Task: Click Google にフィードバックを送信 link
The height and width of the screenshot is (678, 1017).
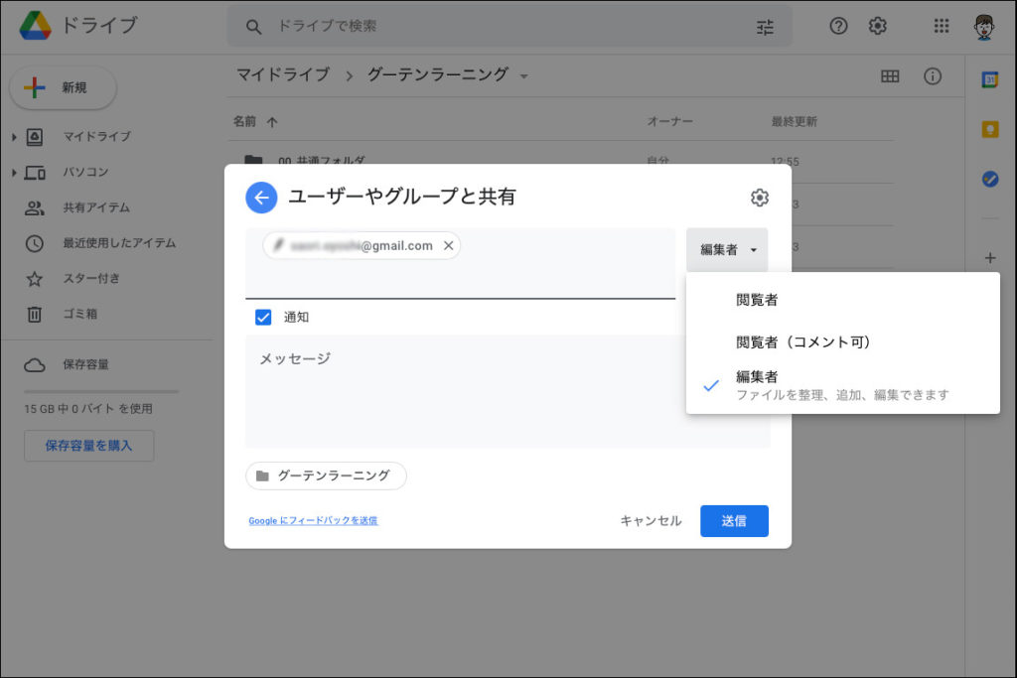Action: tap(313, 521)
